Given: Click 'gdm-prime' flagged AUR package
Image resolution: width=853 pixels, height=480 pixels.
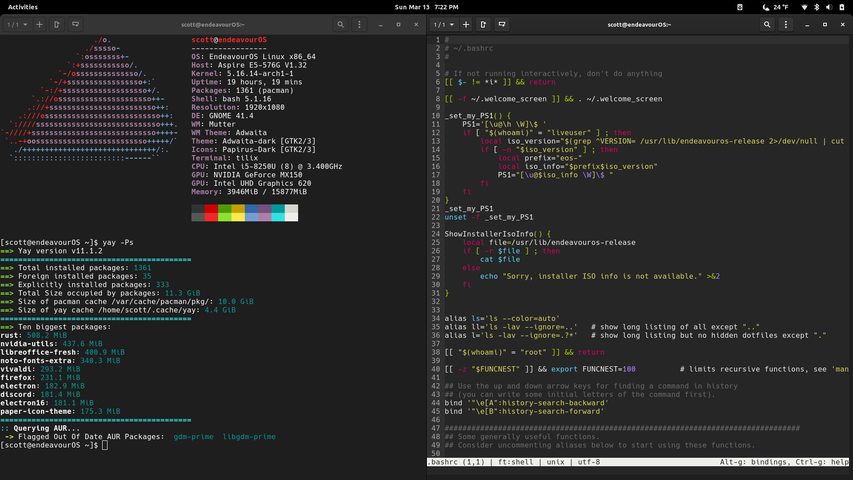Looking at the screenshot, I should [x=194, y=437].
